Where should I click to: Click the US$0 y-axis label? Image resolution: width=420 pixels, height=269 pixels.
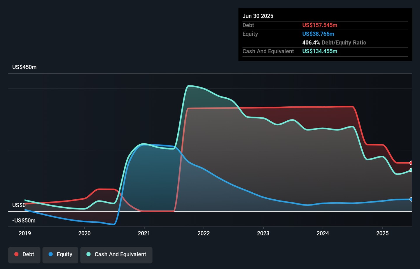(19, 205)
